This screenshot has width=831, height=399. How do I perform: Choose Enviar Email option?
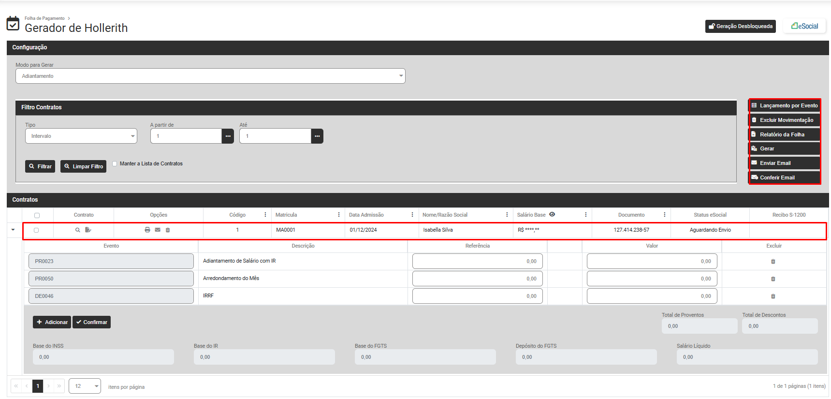coord(784,163)
